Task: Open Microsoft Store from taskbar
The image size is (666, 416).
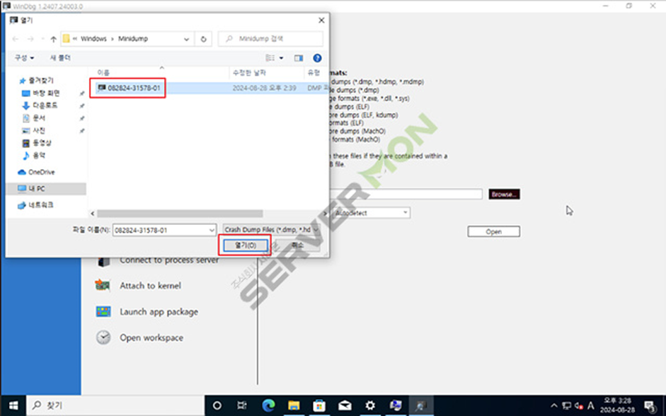Action: (319, 406)
